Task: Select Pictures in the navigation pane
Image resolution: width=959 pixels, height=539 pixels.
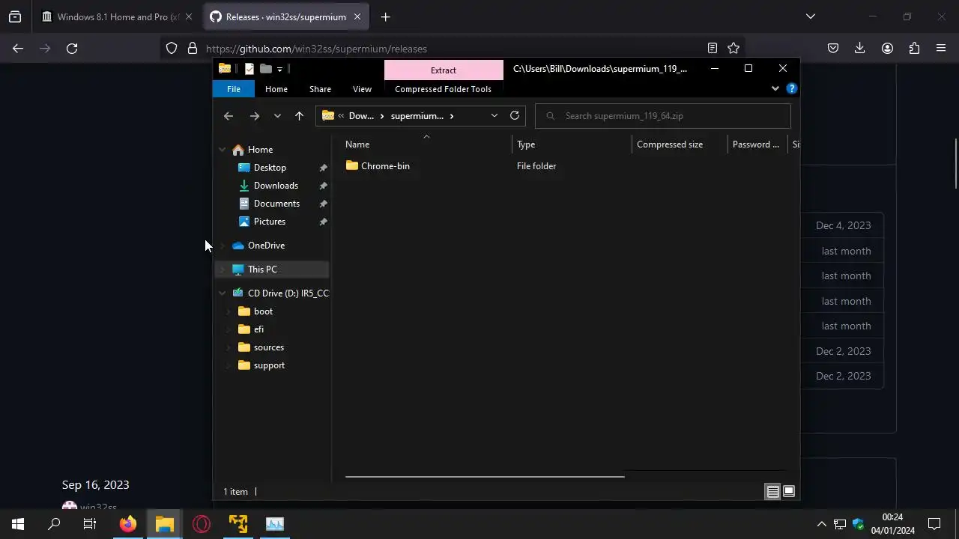Action: 270,222
